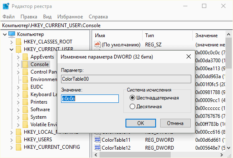Image resolution: width=233 pixels, height=158 pixels.
Task: Expand the Console subkey
Action: pyautogui.click(x=18, y=65)
